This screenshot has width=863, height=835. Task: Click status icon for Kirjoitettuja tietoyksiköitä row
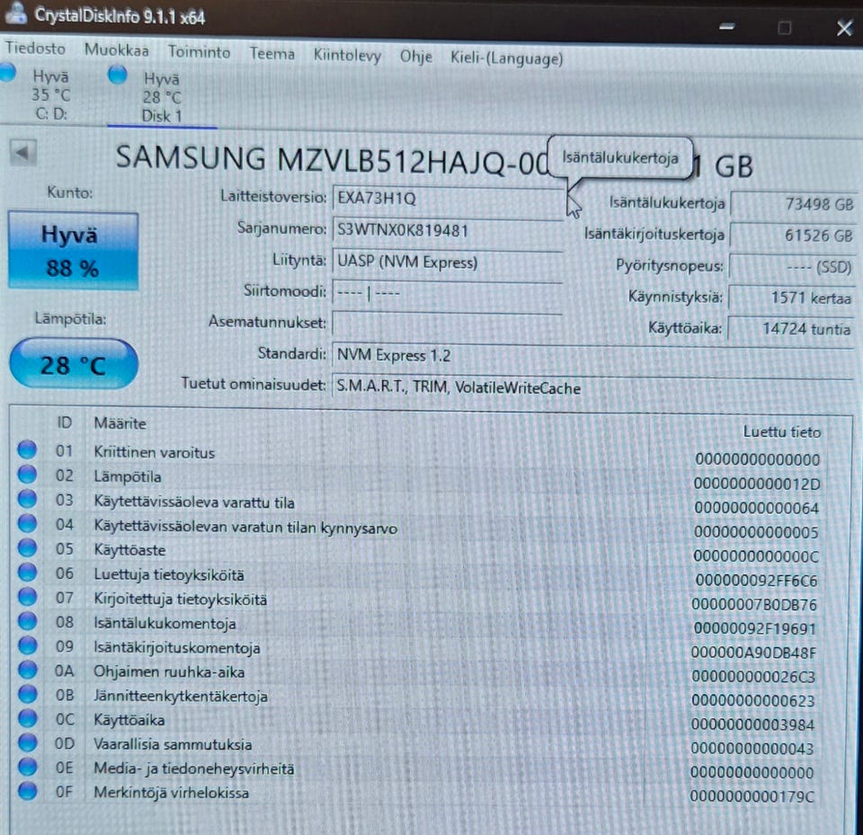pos(27,596)
